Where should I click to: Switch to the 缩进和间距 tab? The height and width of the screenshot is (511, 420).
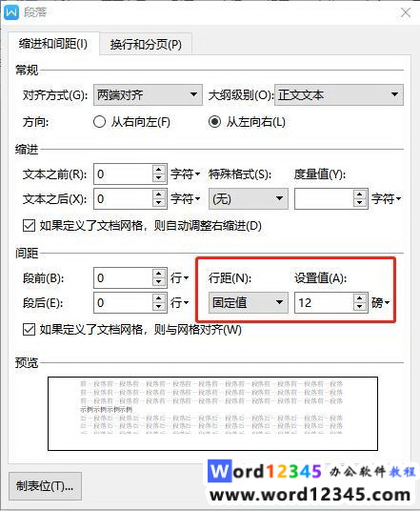pyautogui.click(x=53, y=44)
